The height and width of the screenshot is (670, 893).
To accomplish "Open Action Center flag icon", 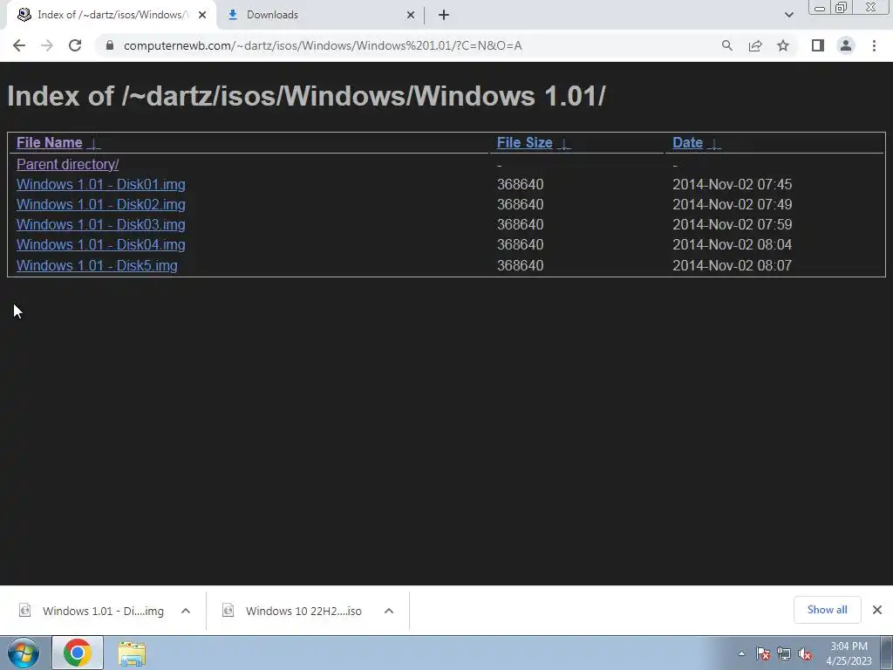I will point(763,654).
